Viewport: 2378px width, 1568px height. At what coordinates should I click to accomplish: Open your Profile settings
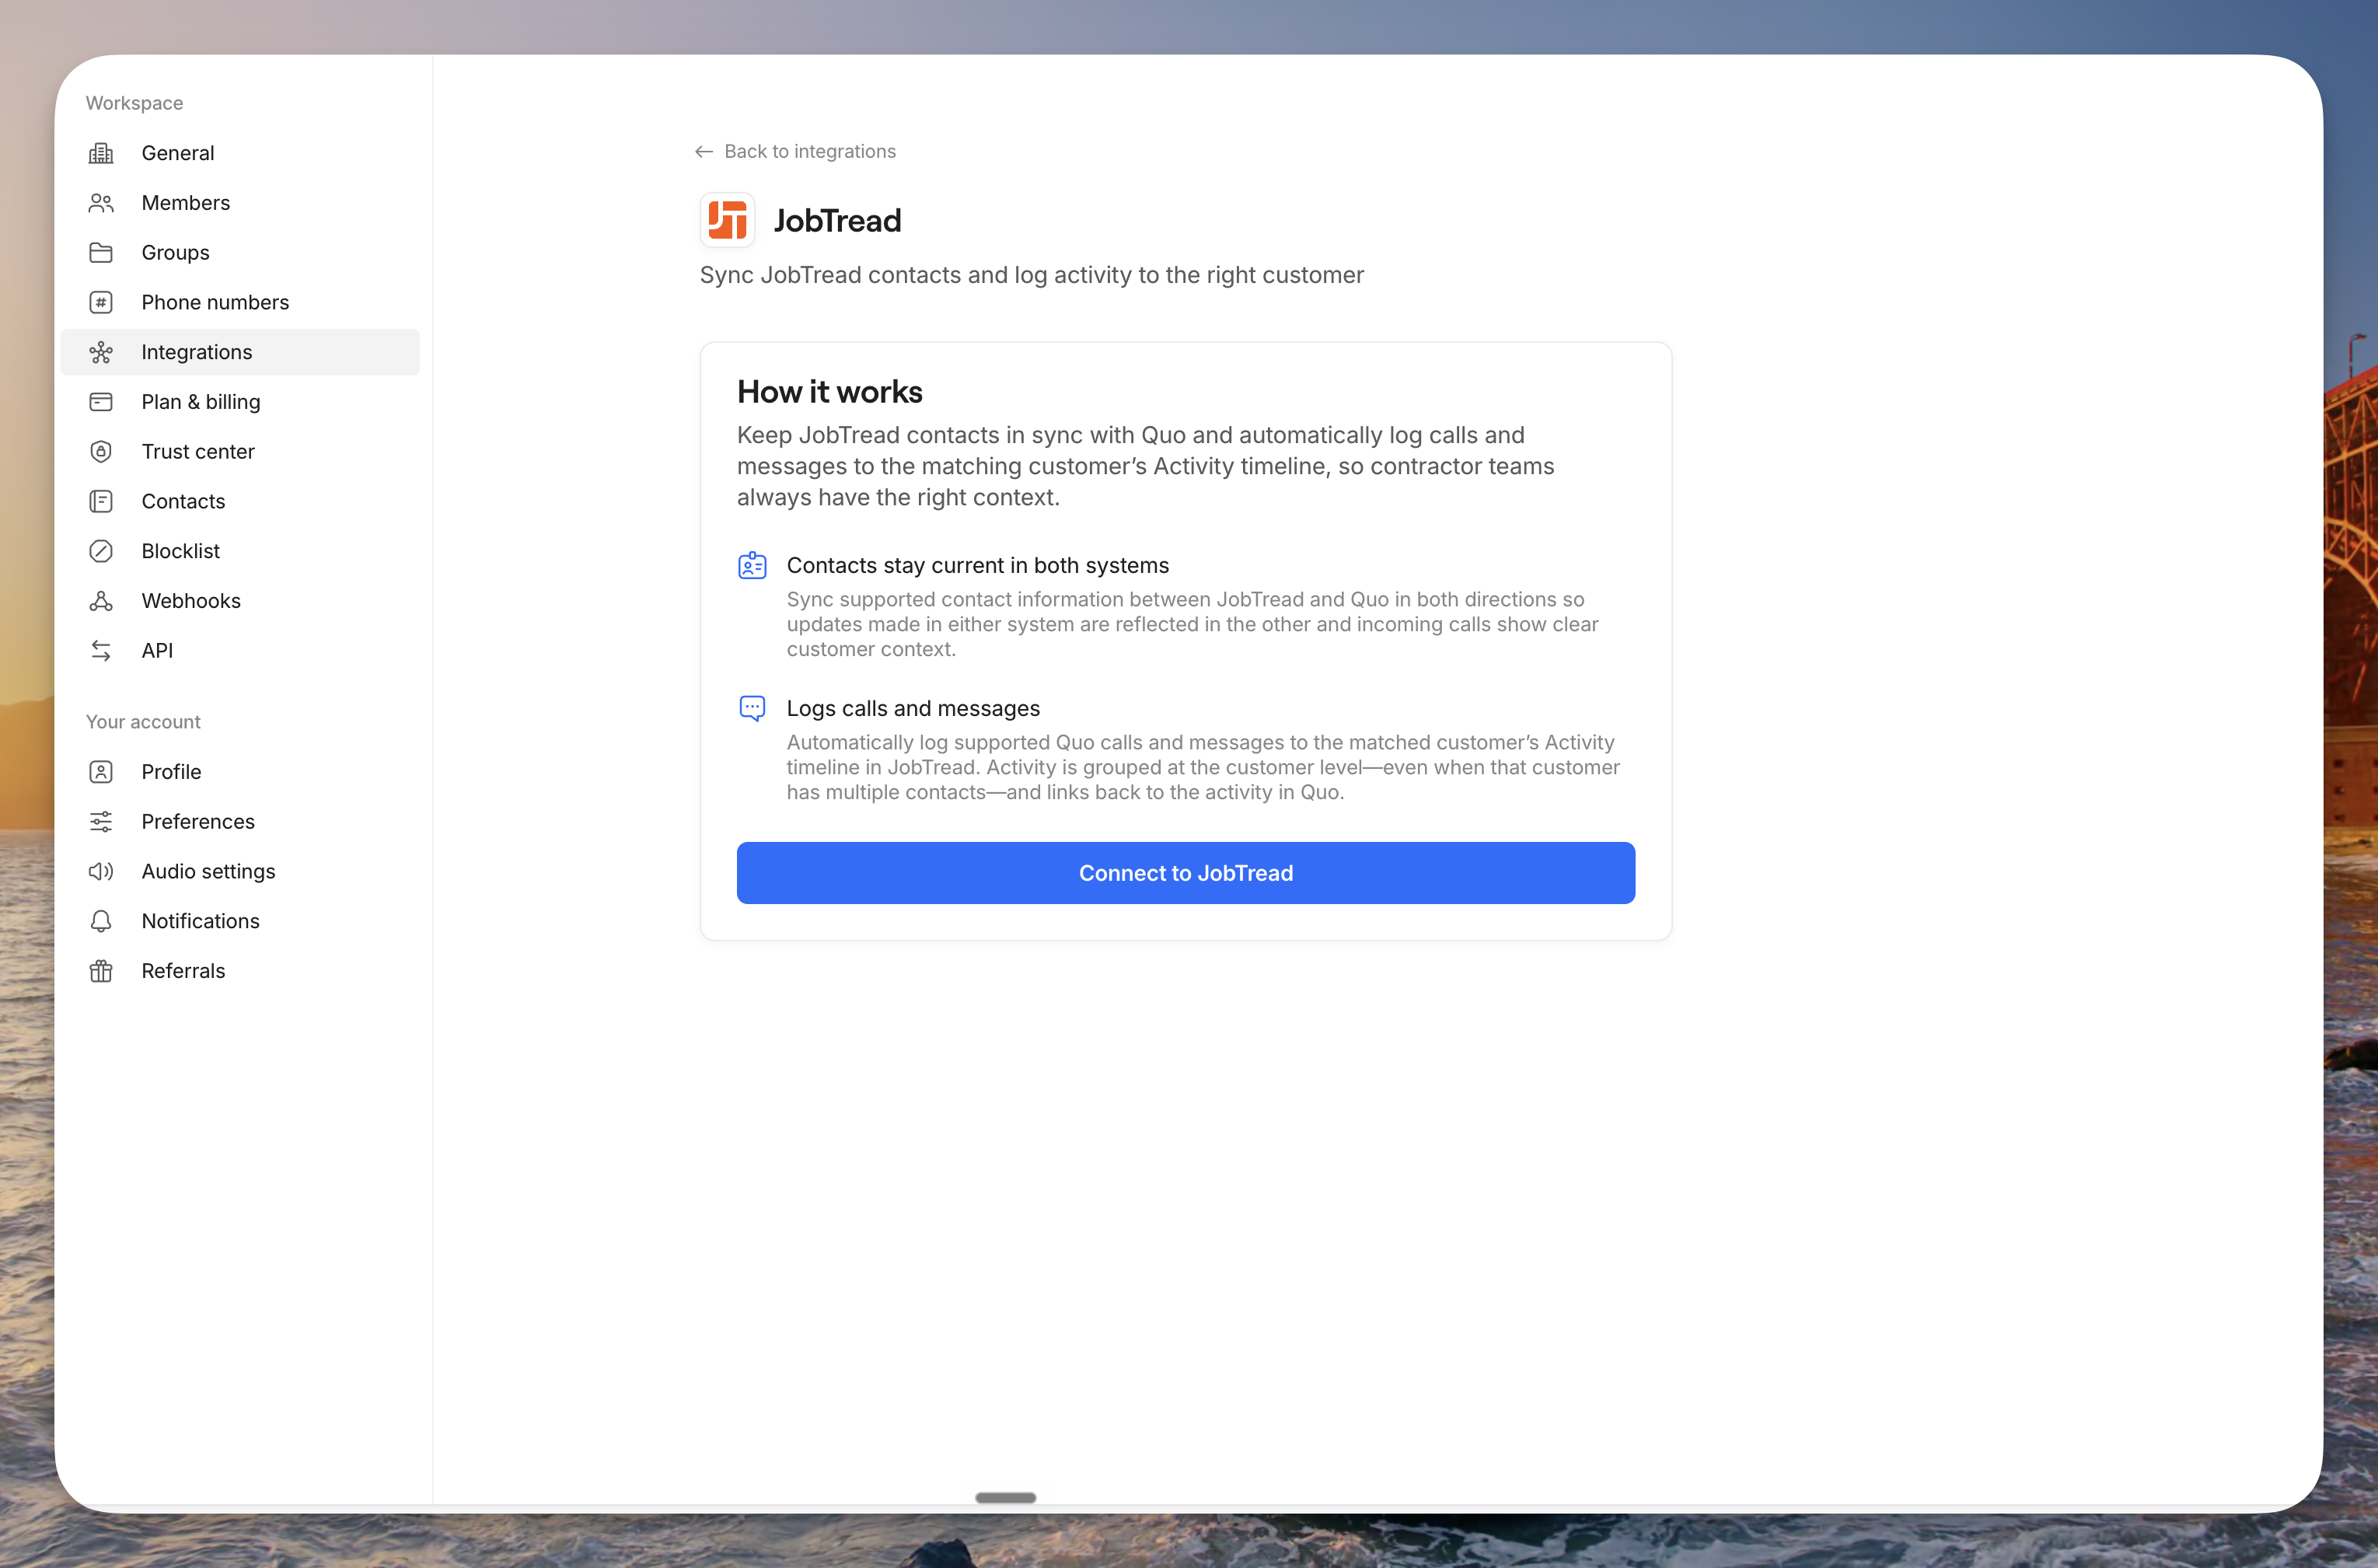coord(240,772)
